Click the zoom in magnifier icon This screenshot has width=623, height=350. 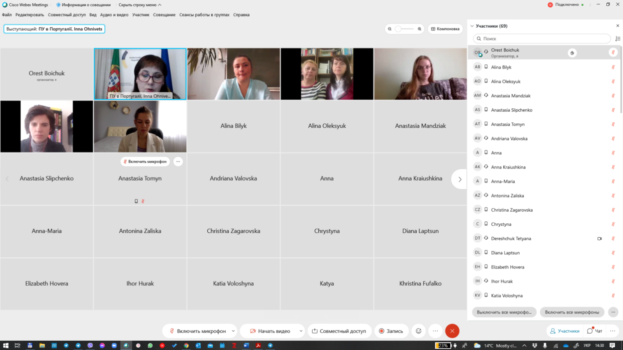tap(419, 29)
